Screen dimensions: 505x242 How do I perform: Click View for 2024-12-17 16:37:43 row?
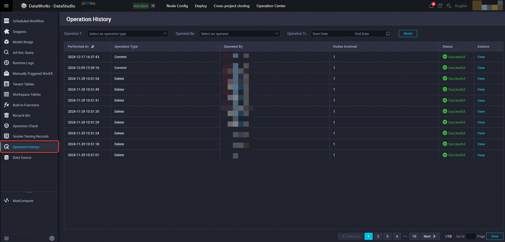coord(481,57)
